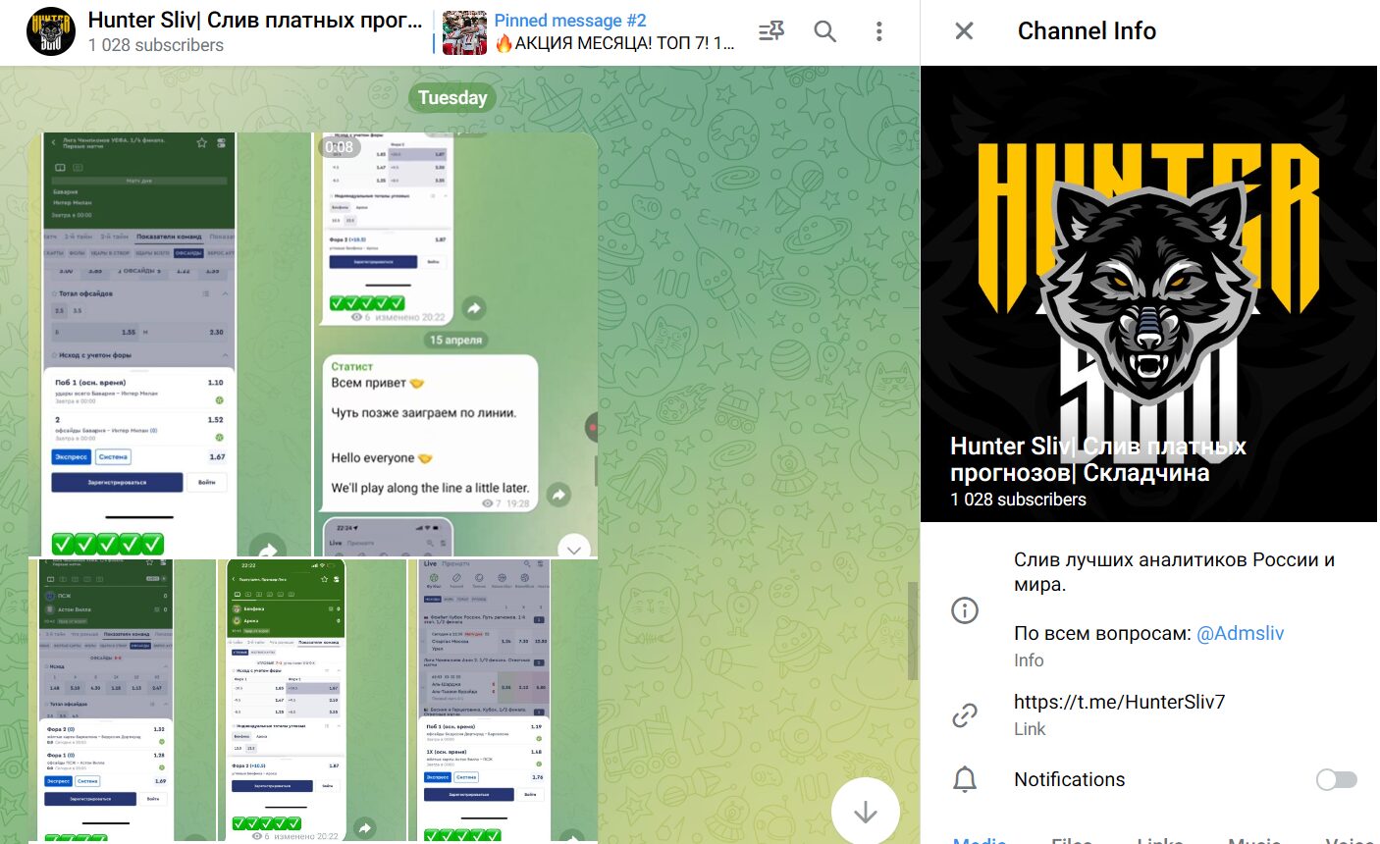Click 'We'll play along the line a little later.'
The width and height of the screenshot is (1380, 844).
pos(430,488)
